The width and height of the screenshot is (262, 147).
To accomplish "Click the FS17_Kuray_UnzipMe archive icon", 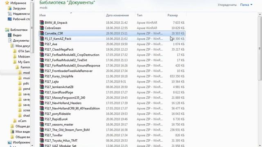I will pos(42,76).
